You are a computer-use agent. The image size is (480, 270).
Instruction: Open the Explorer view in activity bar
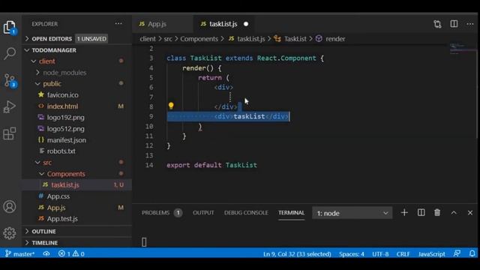pos(10,28)
